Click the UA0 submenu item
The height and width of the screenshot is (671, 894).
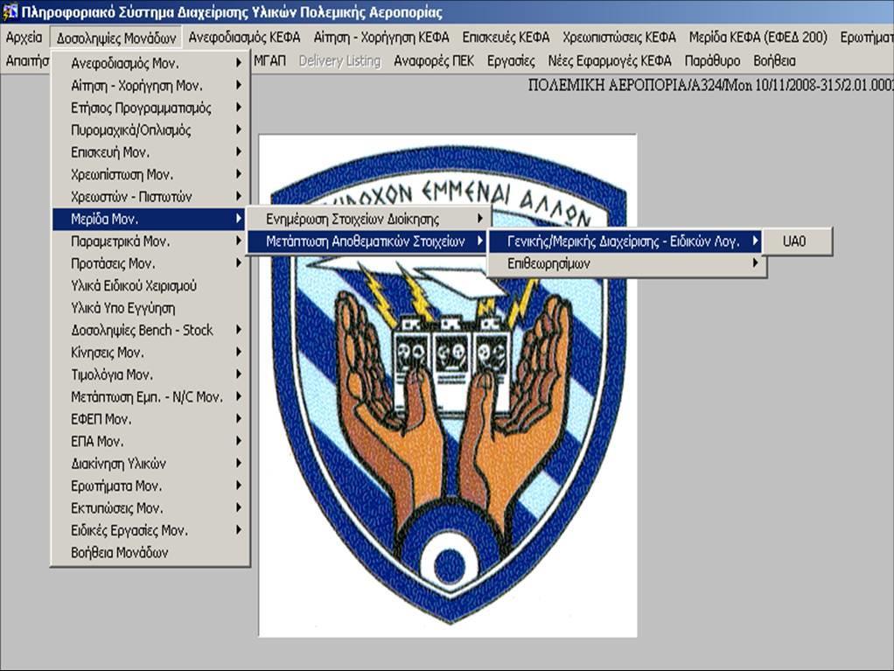(797, 241)
